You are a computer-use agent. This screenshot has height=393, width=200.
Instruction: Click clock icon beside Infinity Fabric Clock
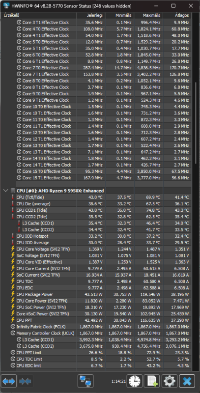click(13, 327)
